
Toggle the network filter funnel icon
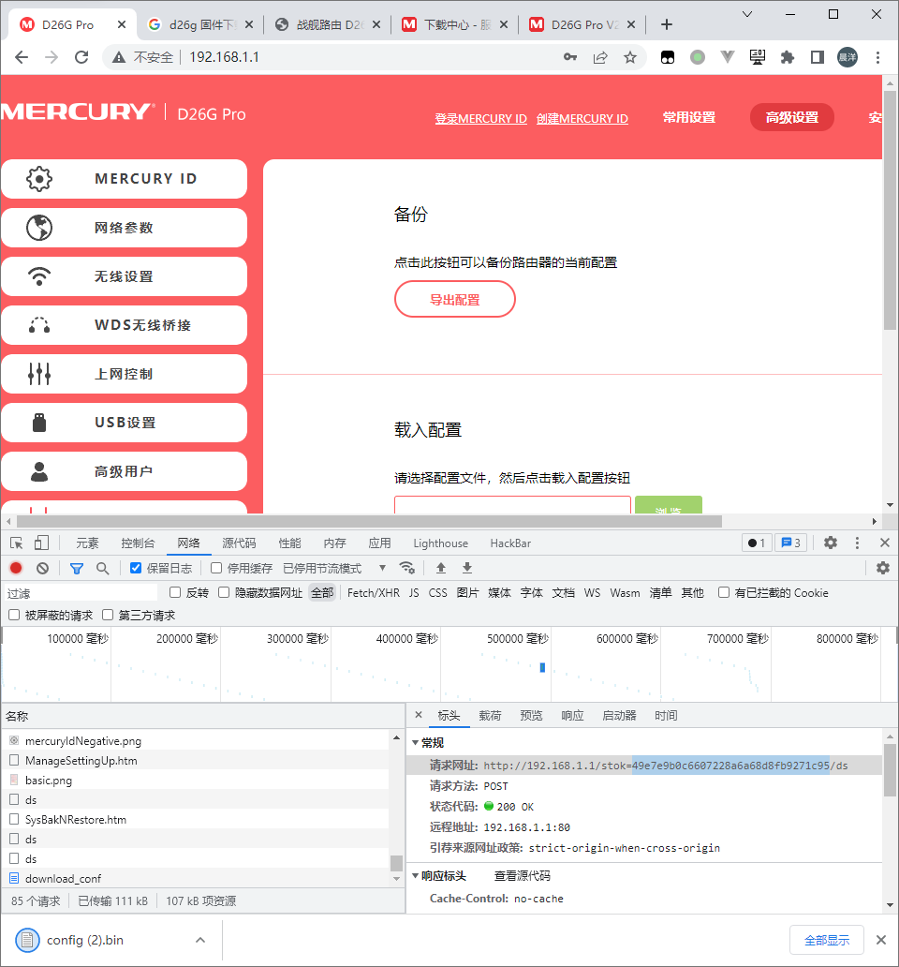click(77, 568)
